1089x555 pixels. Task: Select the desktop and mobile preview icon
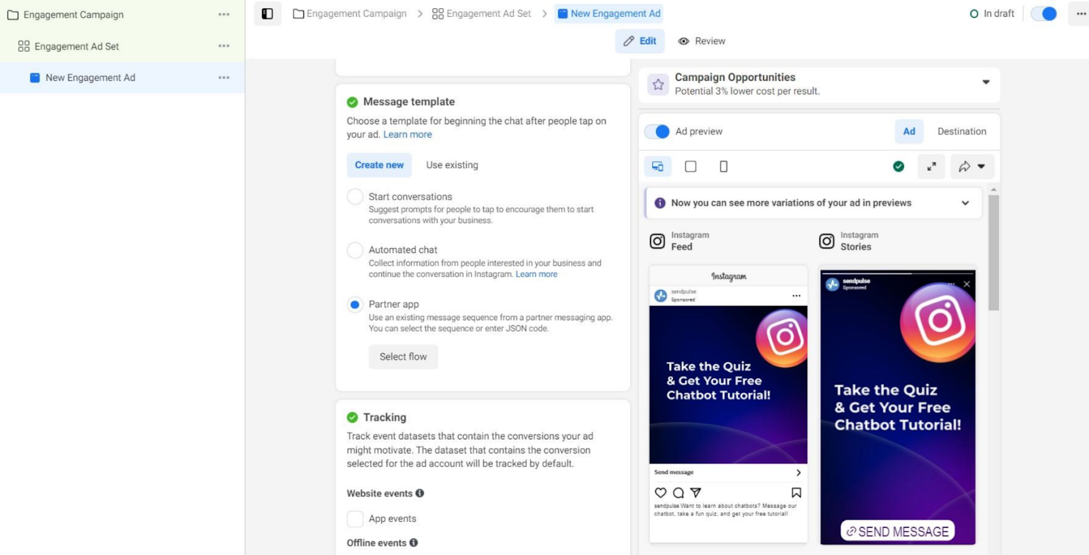657,167
